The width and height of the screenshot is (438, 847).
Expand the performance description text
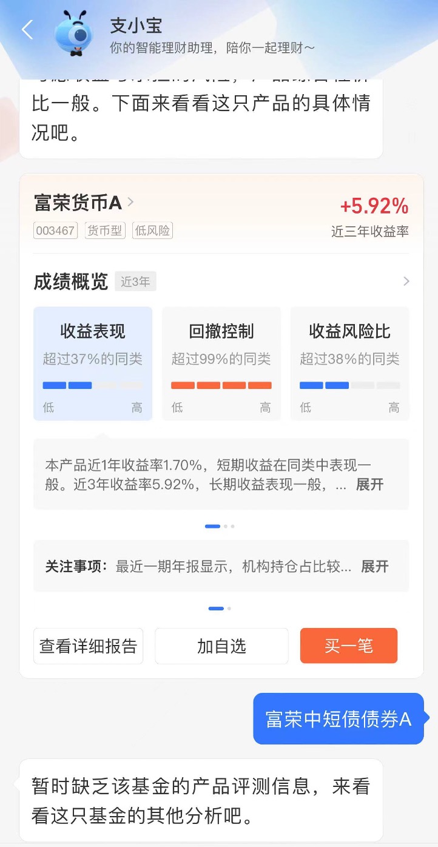tap(369, 485)
